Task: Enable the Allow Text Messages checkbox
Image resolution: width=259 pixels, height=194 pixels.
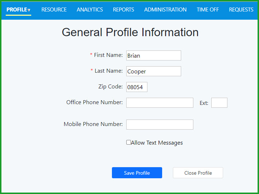Action: point(128,142)
